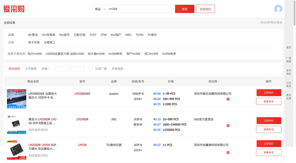Filter by brand On/安森美

(49, 35)
